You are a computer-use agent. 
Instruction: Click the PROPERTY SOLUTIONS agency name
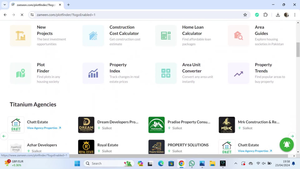(188, 145)
